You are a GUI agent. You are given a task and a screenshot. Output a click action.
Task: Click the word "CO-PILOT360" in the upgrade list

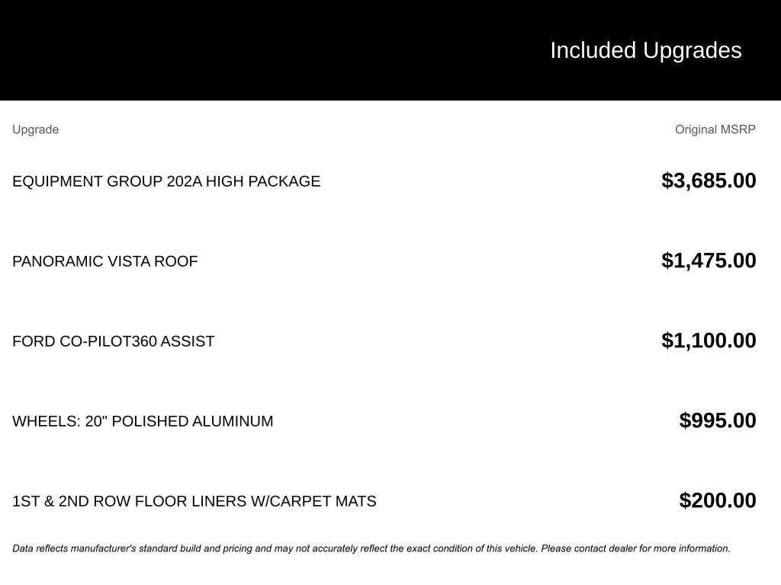pos(108,341)
